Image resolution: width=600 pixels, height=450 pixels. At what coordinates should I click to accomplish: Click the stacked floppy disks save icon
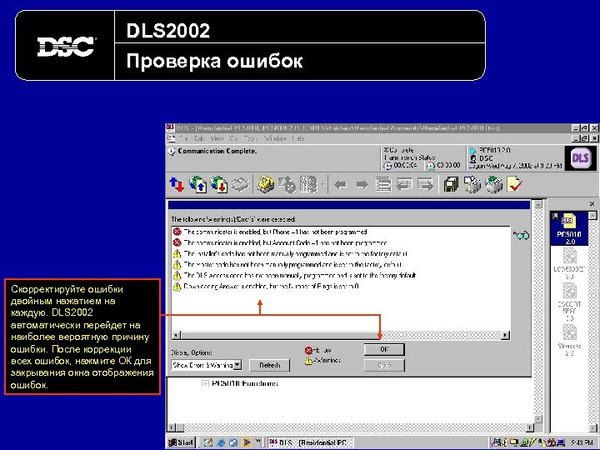click(452, 184)
